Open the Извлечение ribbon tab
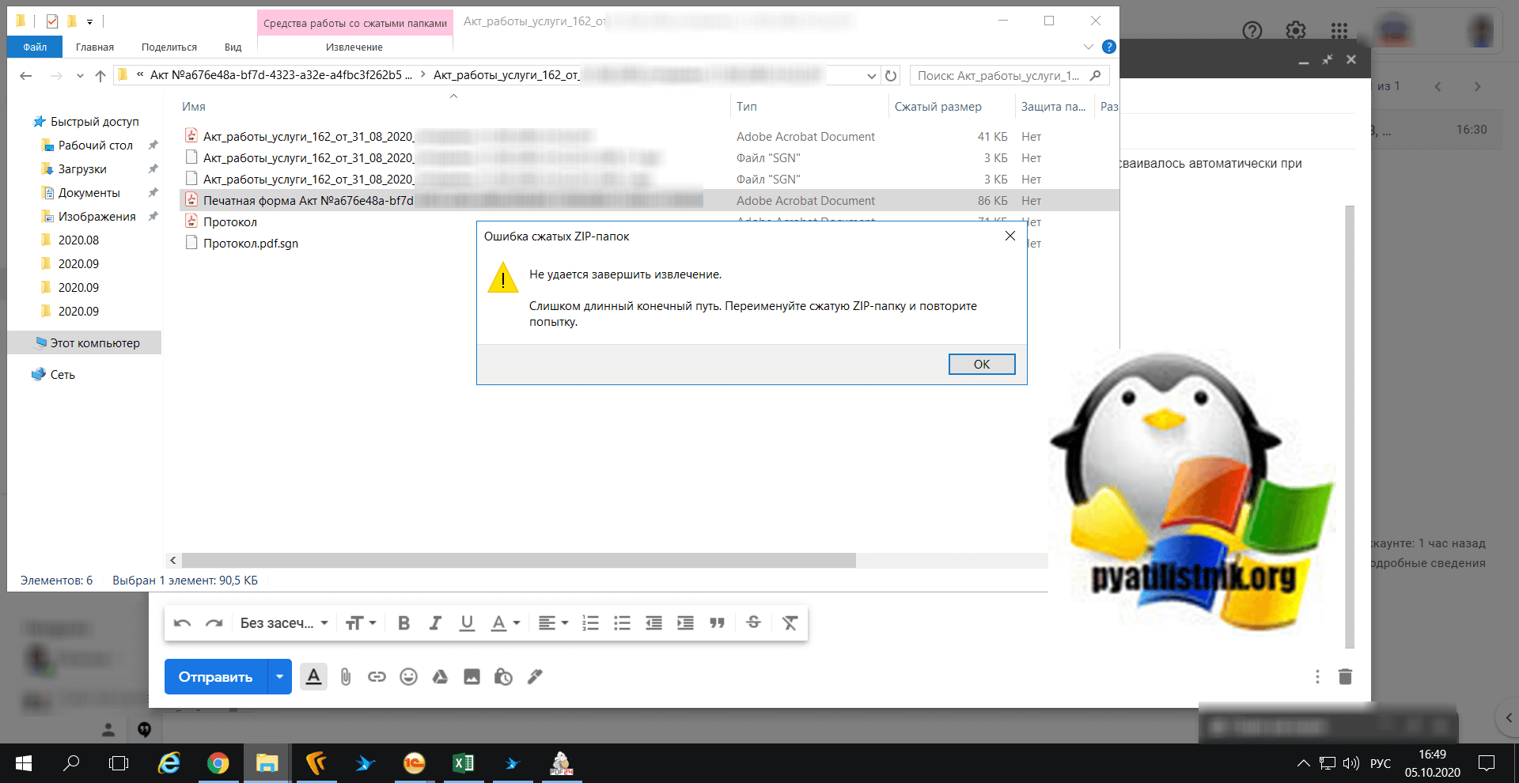1519x783 pixels. point(354,47)
